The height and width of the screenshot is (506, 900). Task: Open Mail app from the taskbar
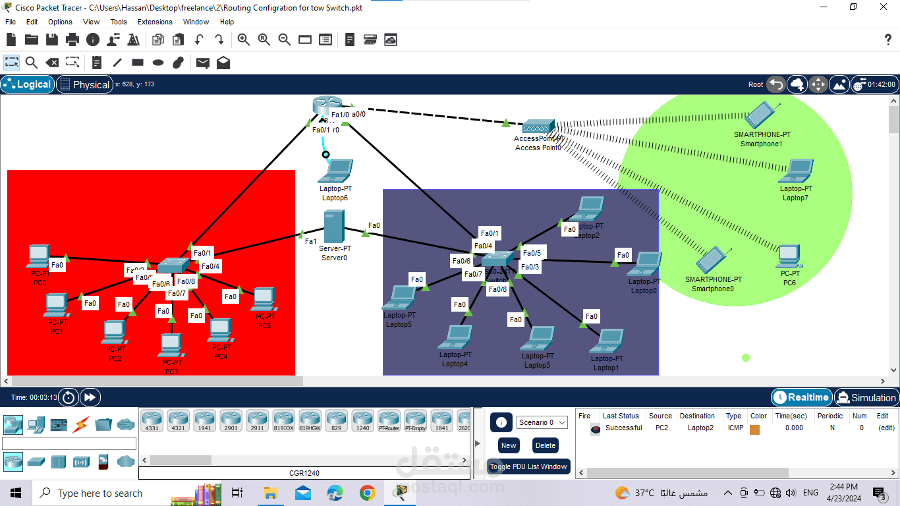click(303, 493)
